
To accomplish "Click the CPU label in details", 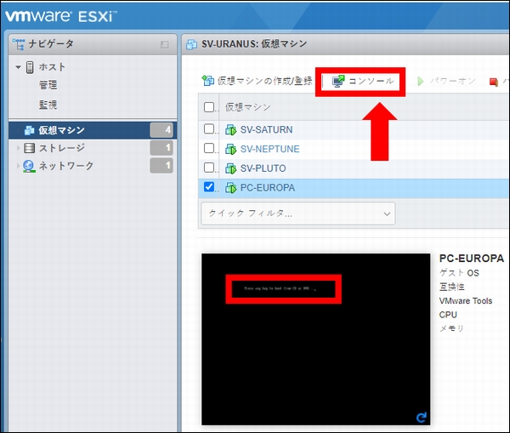I will [448, 315].
